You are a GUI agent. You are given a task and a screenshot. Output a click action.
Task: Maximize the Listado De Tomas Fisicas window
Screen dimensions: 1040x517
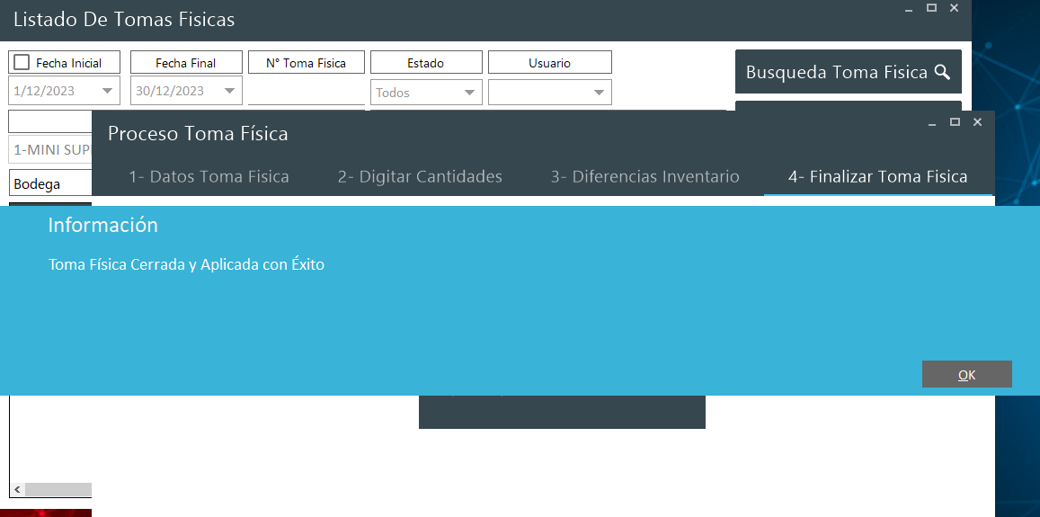pyautogui.click(x=932, y=8)
